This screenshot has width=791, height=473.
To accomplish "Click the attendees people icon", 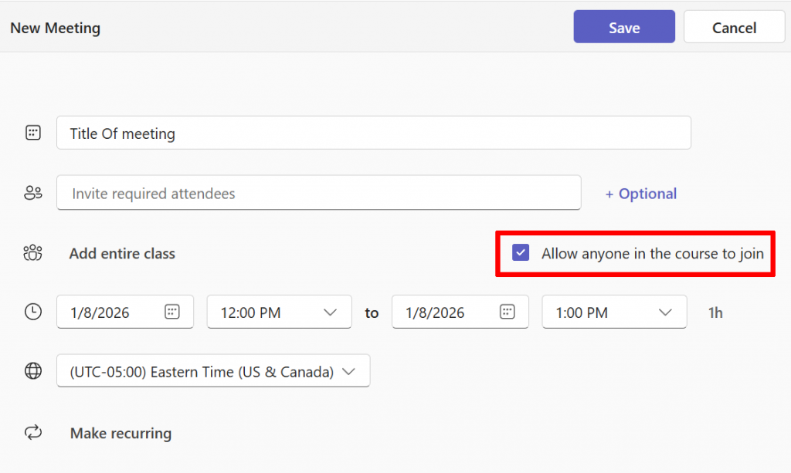I will (32, 193).
